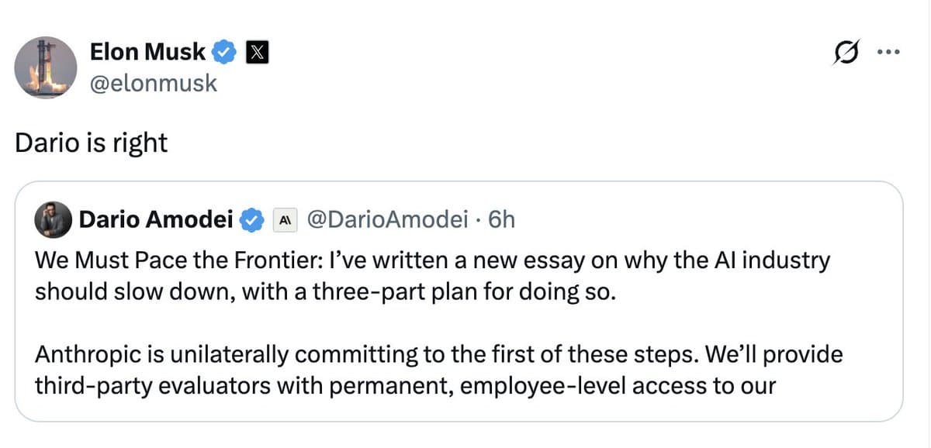Click the "third-party evaluators" line of the quote
This screenshot has width=931, height=448.
[405, 385]
